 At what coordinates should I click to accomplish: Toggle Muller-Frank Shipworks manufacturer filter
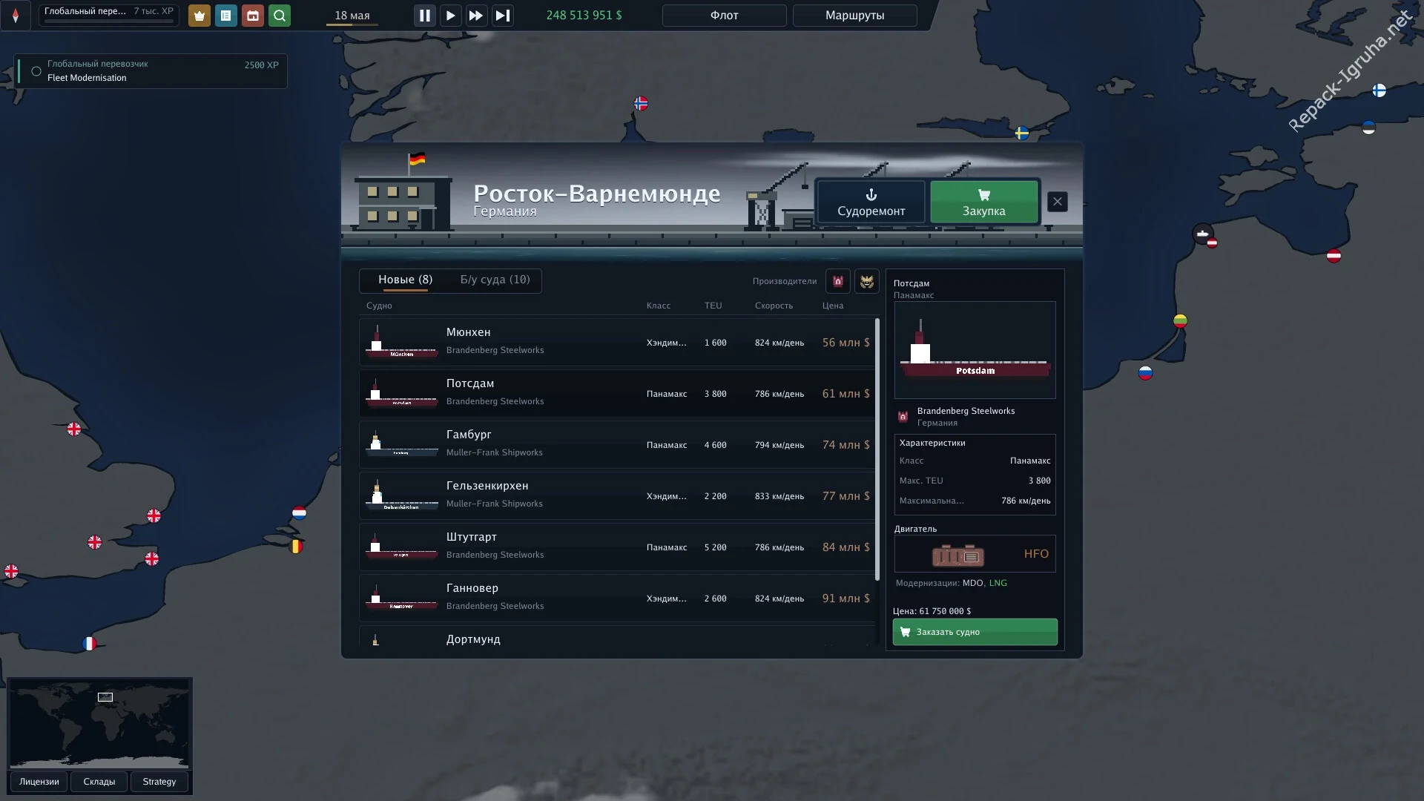[867, 281]
